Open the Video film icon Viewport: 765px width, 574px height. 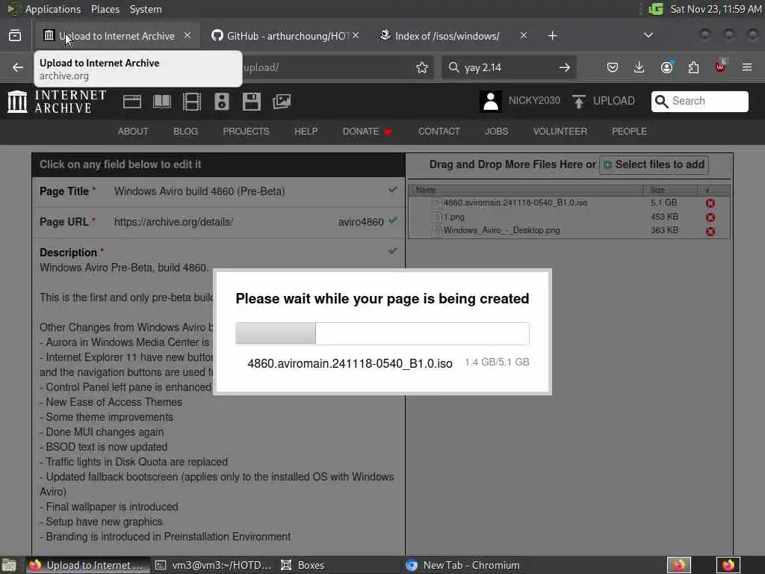[x=192, y=102]
